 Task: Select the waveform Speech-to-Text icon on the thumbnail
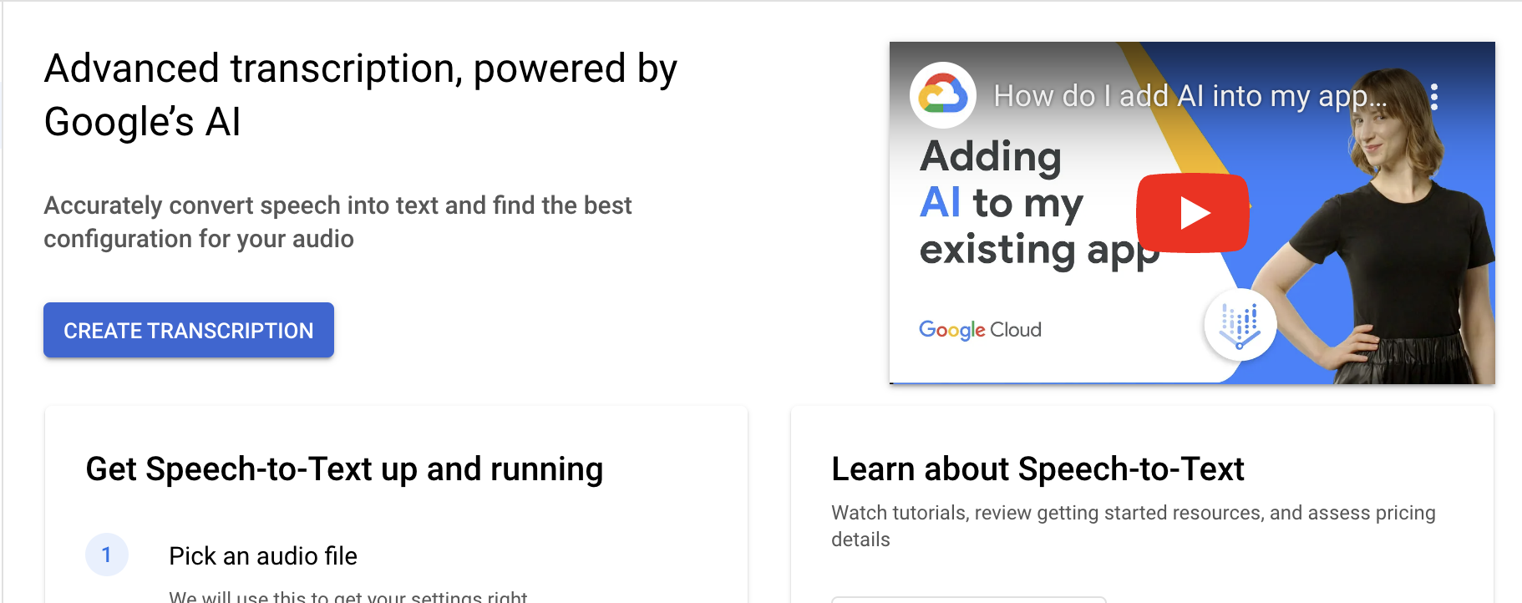pyautogui.click(x=1240, y=327)
